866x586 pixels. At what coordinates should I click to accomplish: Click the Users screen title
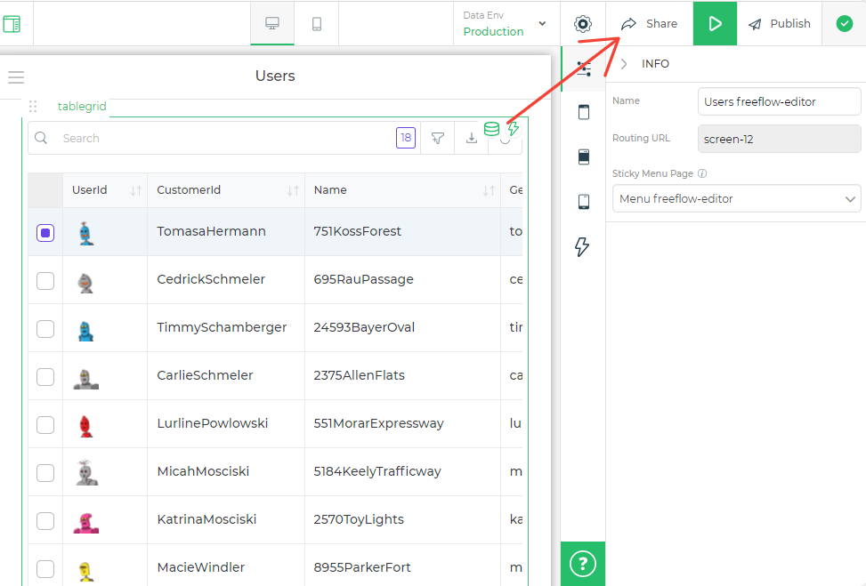275,76
